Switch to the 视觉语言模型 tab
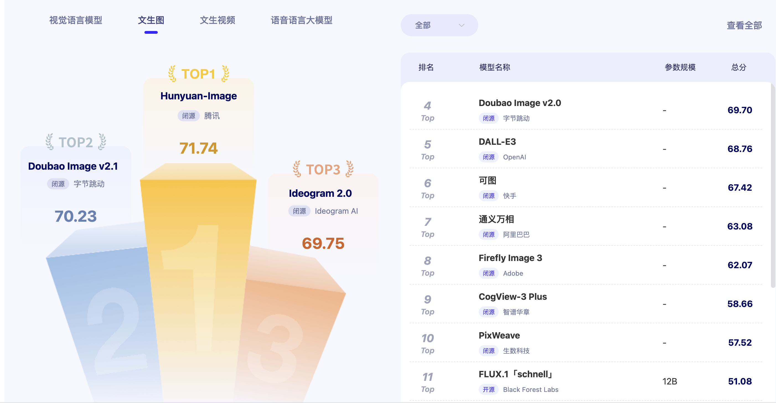The height and width of the screenshot is (403, 776). coord(76,20)
